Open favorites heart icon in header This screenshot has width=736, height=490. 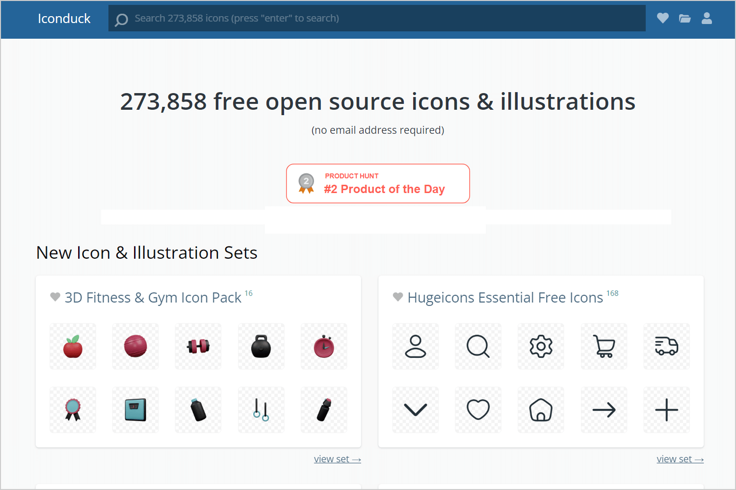[663, 18]
